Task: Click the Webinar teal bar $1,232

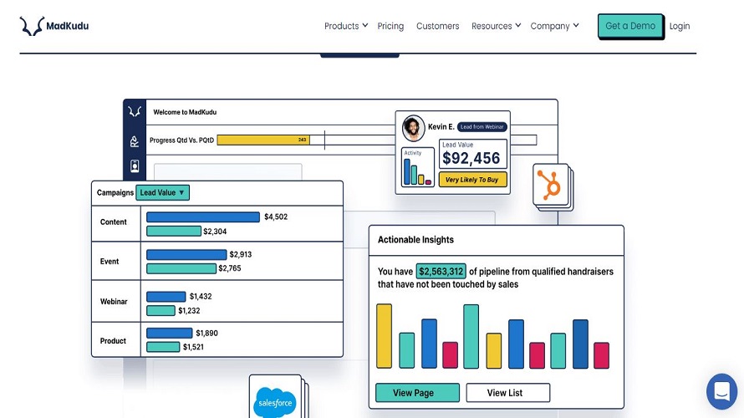Action: (161, 311)
